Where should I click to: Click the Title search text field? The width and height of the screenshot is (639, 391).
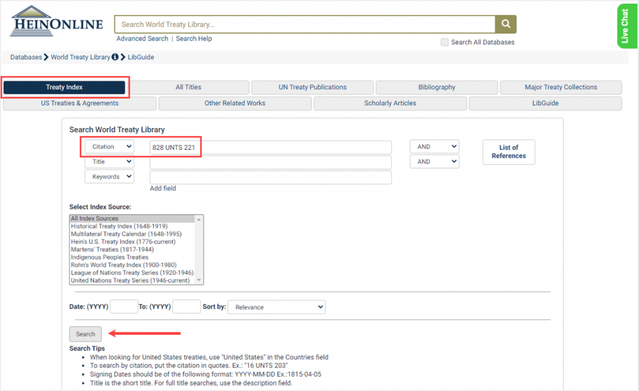click(x=271, y=162)
